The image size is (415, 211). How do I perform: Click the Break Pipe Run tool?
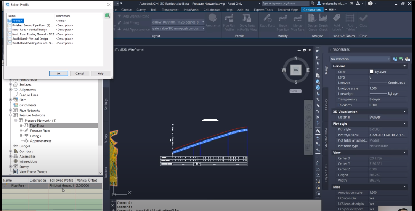[x=283, y=22]
